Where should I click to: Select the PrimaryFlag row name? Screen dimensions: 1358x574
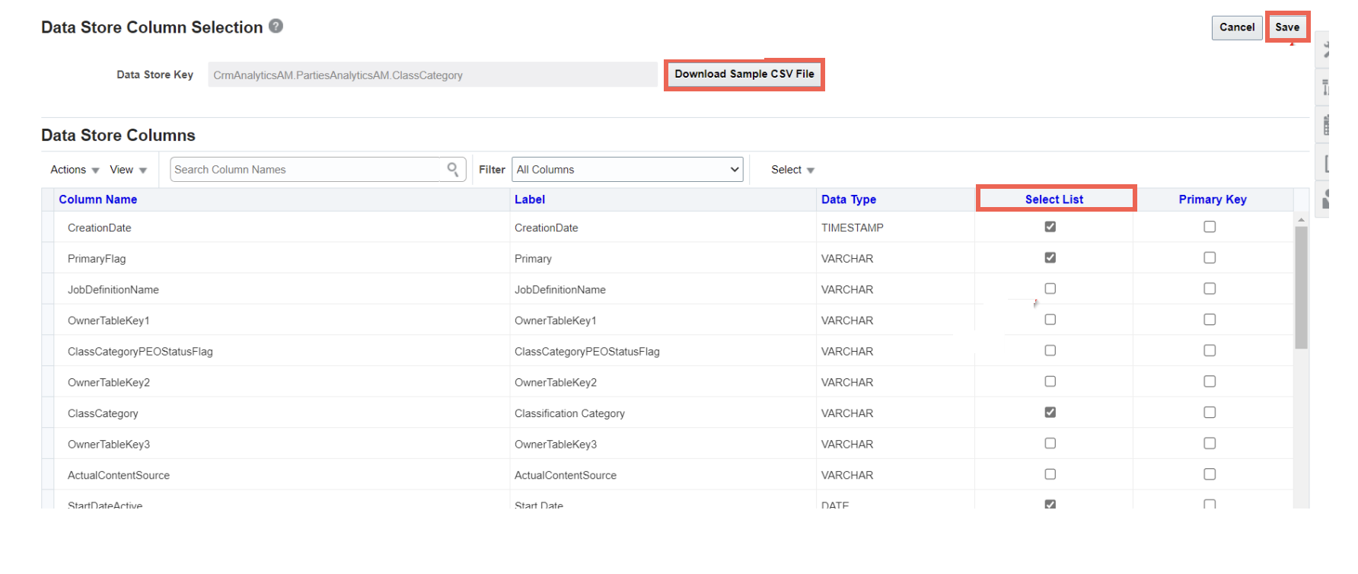(97, 259)
